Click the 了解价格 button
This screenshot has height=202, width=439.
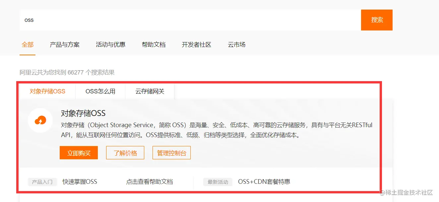(x=125, y=153)
